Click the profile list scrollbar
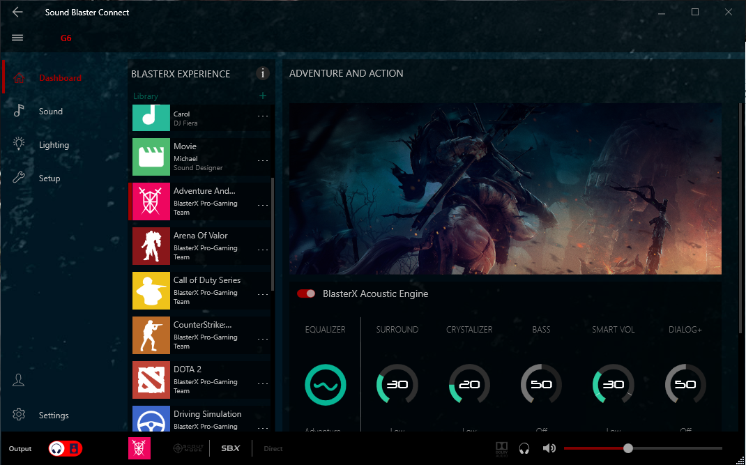This screenshot has width=746, height=465. (x=273, y=234)
